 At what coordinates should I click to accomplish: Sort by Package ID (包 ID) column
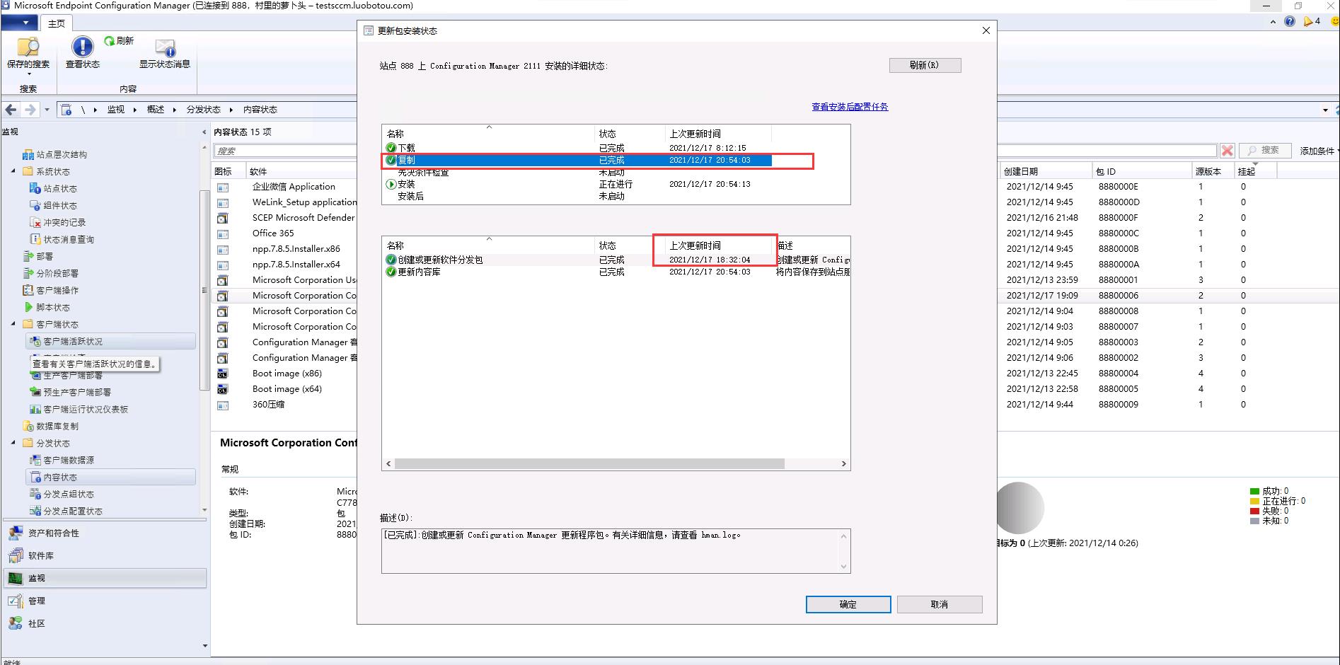1141,171
